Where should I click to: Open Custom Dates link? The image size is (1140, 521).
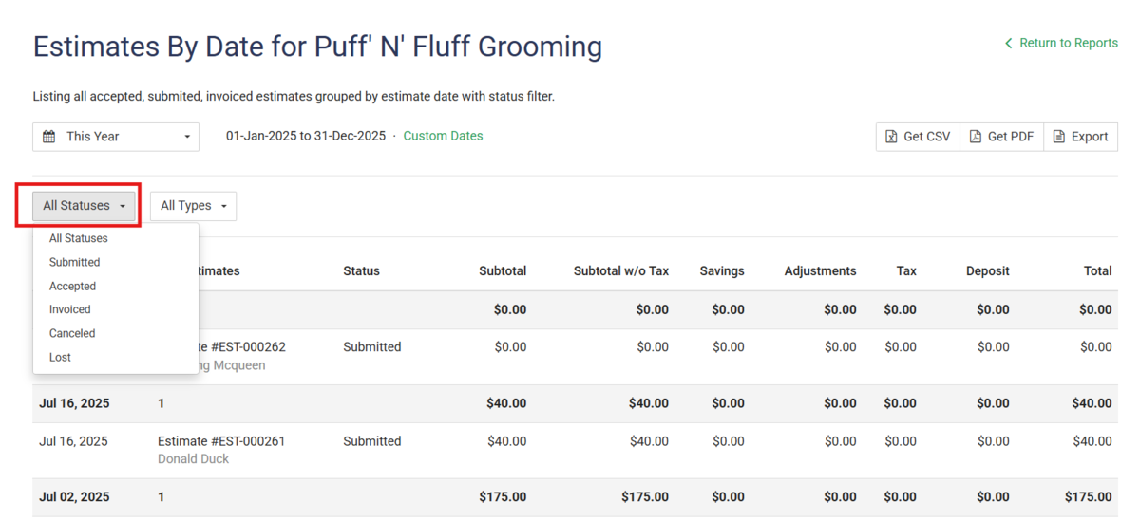point(443,136)
